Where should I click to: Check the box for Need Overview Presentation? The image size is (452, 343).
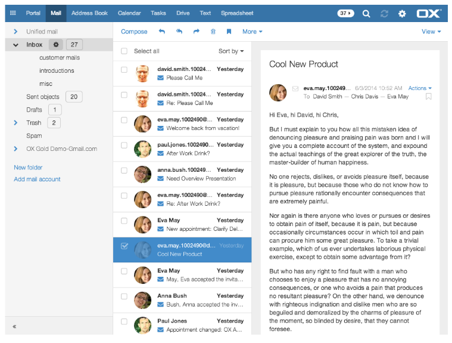click(124, 171)
